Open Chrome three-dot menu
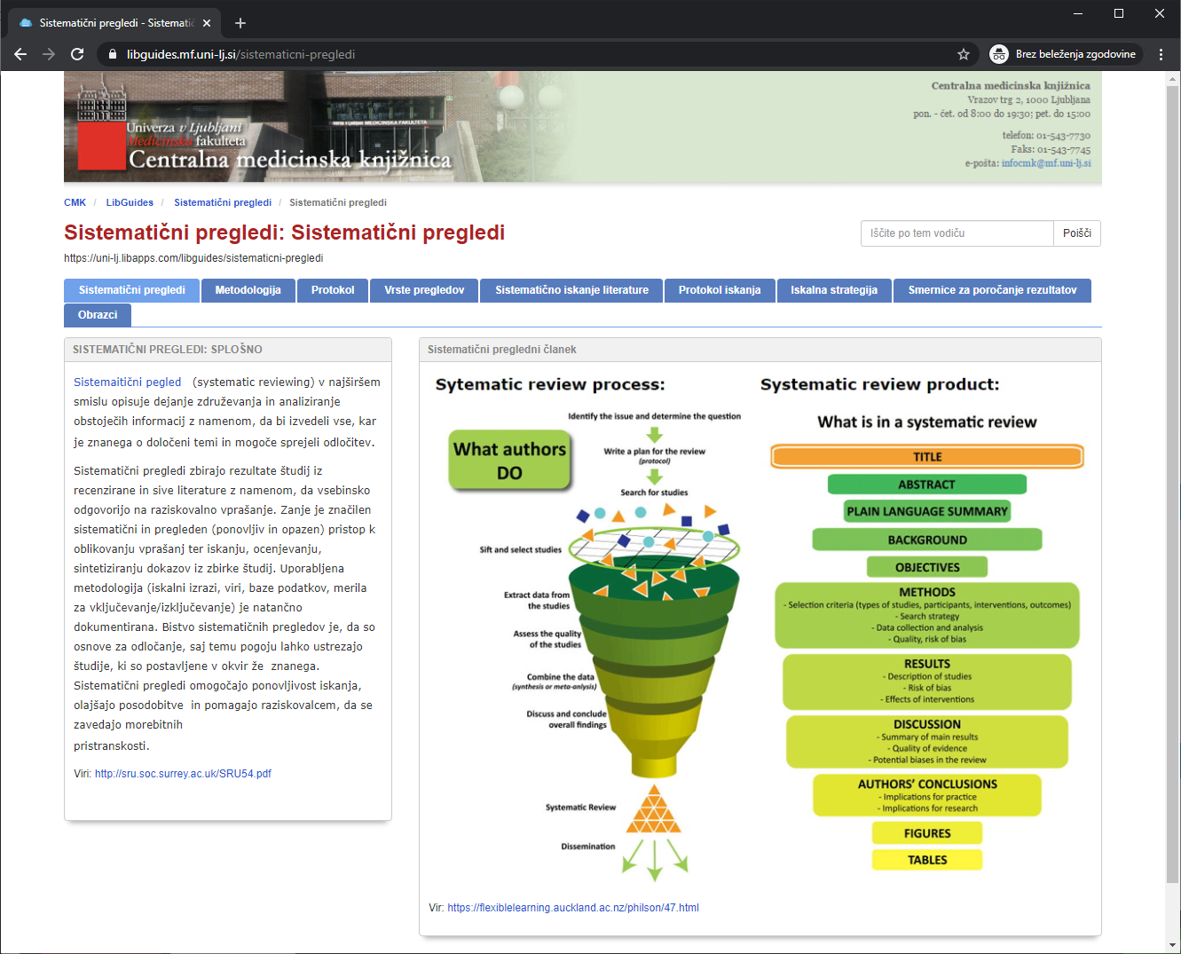 point(1161,54)
